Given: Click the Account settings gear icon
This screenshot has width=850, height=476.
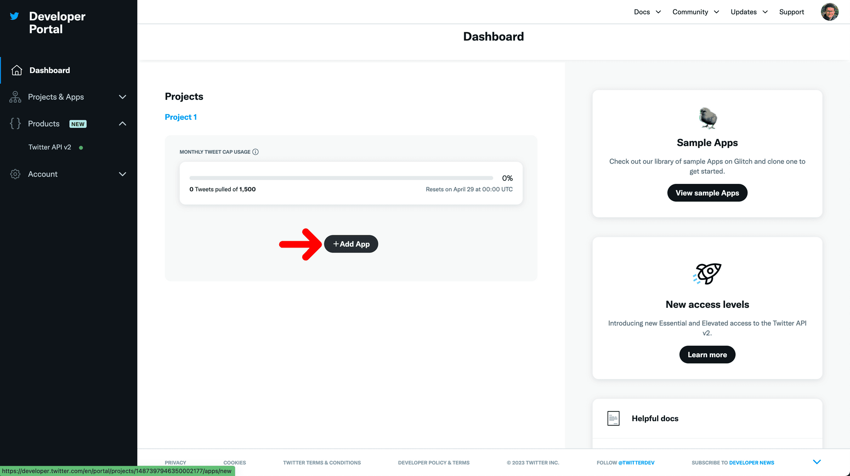Looking at the screenshot, I should [x=16, y=174].
